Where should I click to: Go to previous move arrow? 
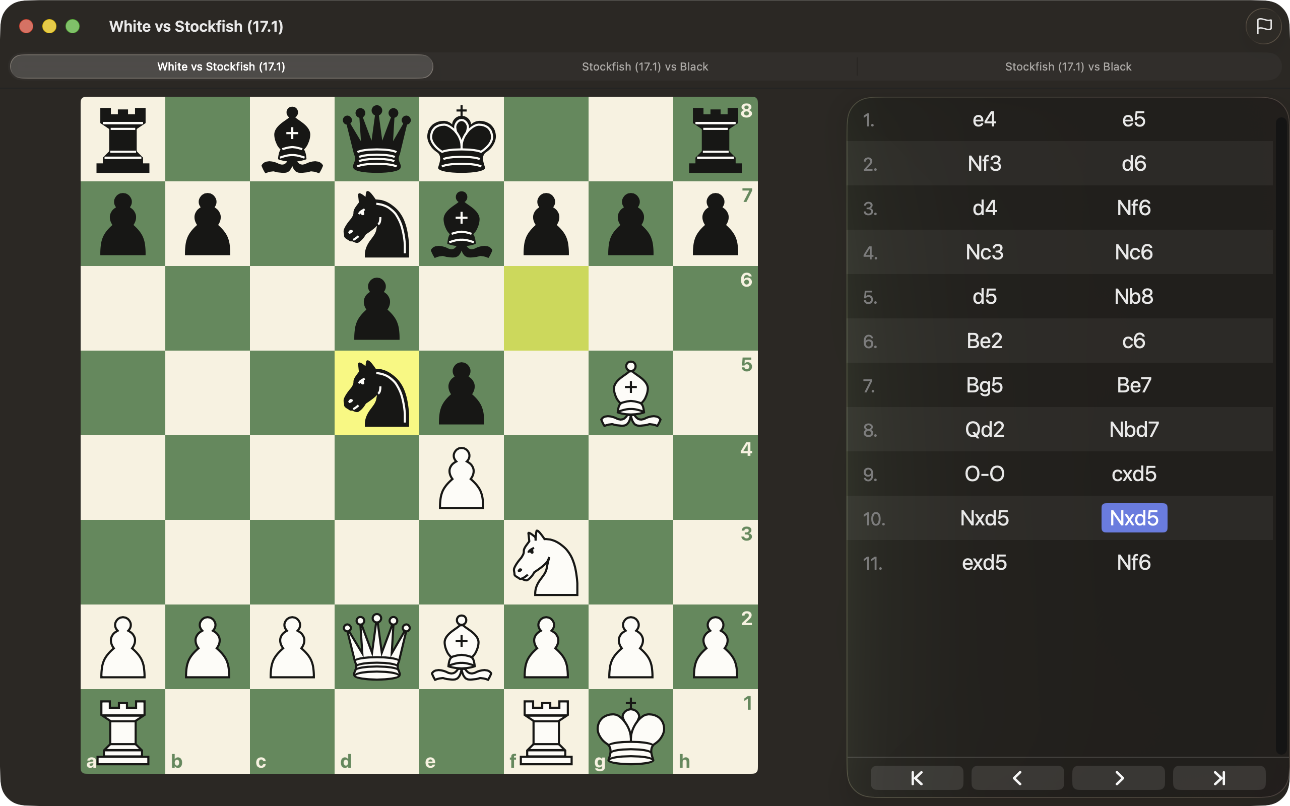[x=1017, y=778]
